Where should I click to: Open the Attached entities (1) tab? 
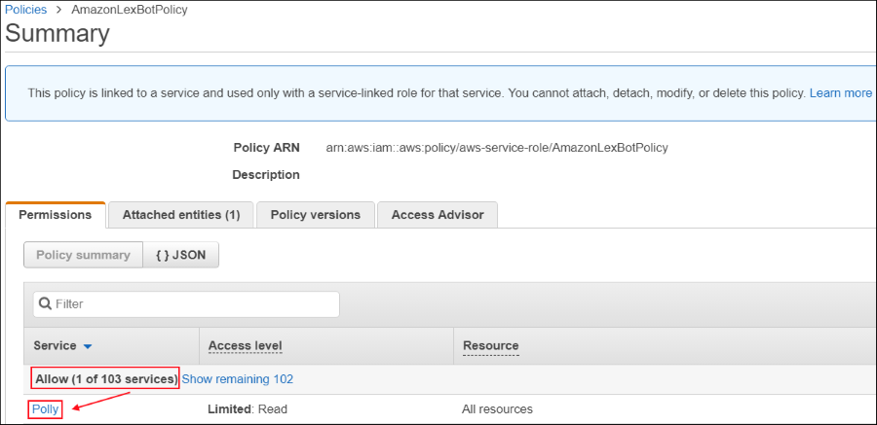pos(181,215)
